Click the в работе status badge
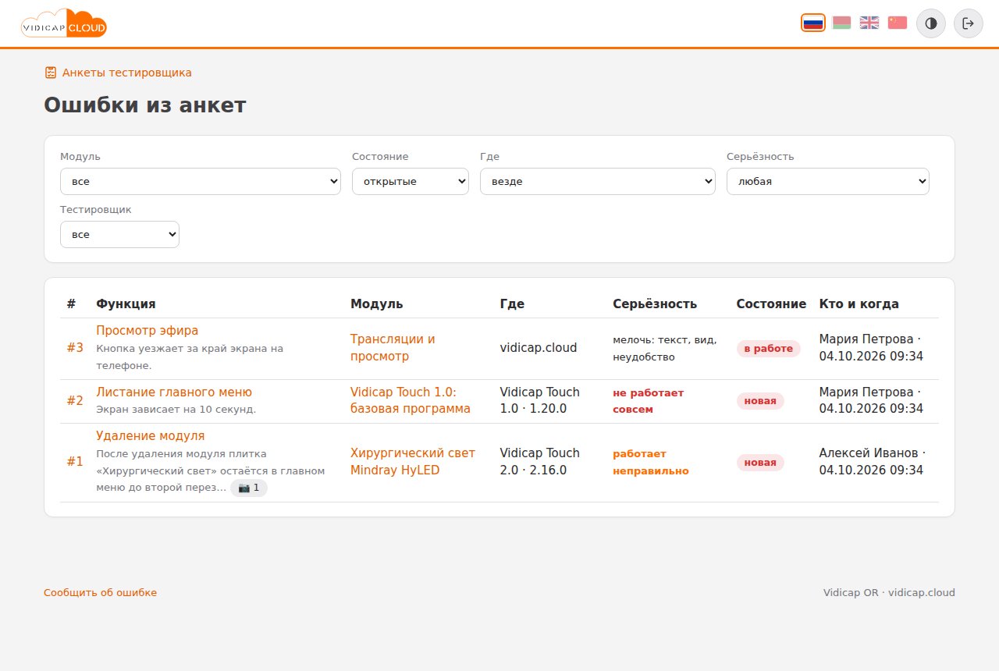This screenshot has width=999, height=671. click(769, 349)
